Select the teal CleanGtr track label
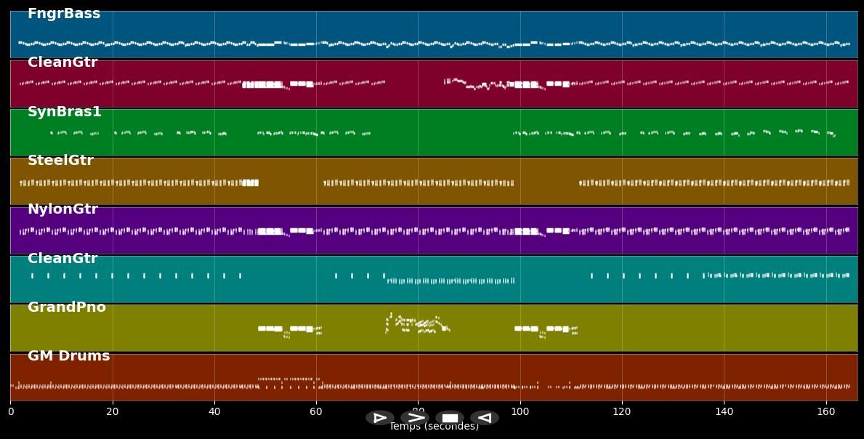The height and width of the screenshot is (439, 864). point(62,258)
